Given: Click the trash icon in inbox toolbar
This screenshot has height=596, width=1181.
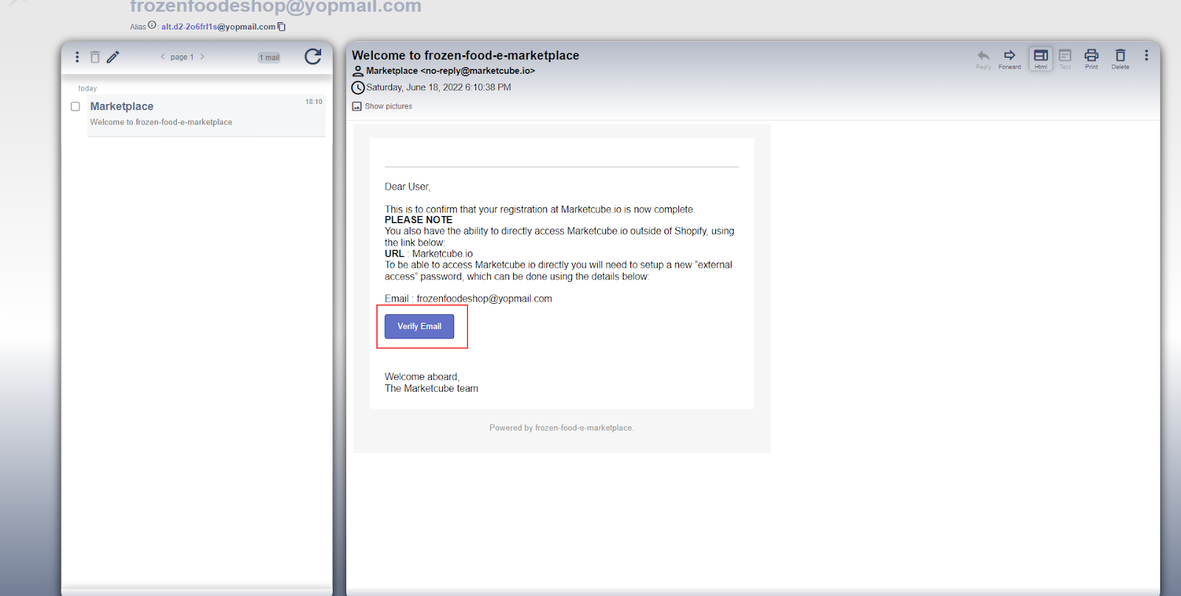Looking at the screenshot, I should (x=94, y=57).
